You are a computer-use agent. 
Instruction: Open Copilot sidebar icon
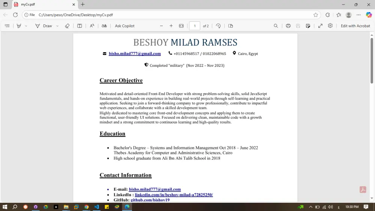[369, 15]
